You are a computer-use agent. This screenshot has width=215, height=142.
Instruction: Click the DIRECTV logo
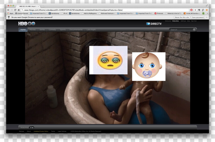[x=154, y=24]
